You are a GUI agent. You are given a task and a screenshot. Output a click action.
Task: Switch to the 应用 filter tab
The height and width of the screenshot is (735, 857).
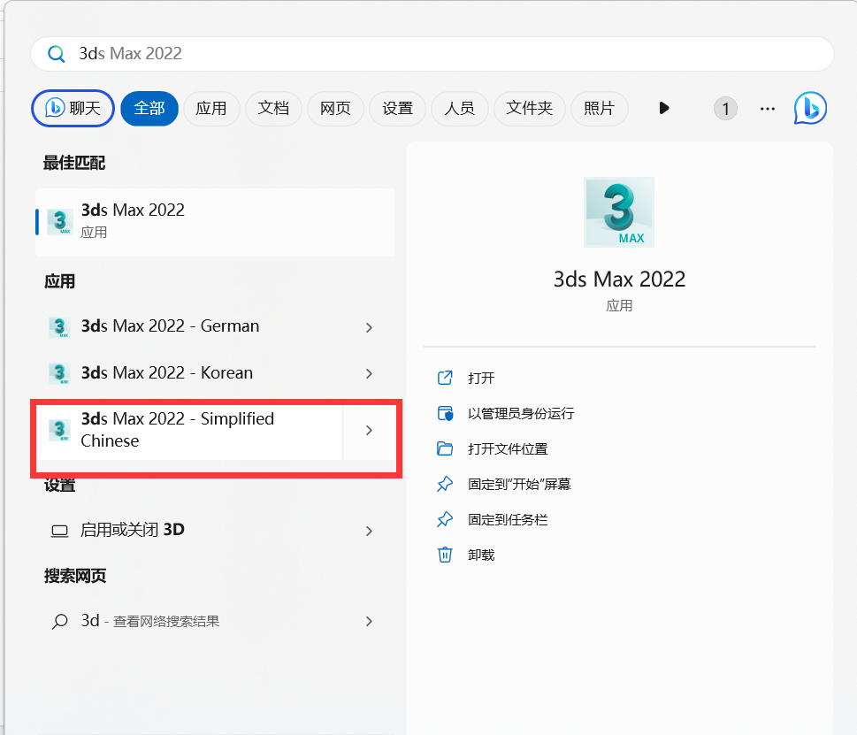click(x=211, y=108)
